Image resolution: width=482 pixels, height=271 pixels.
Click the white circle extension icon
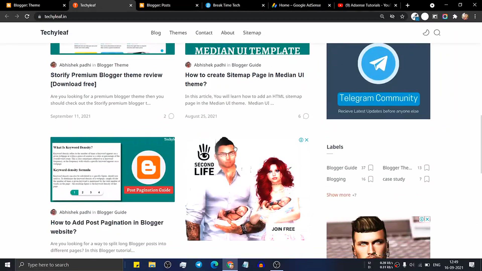point(425,17)
